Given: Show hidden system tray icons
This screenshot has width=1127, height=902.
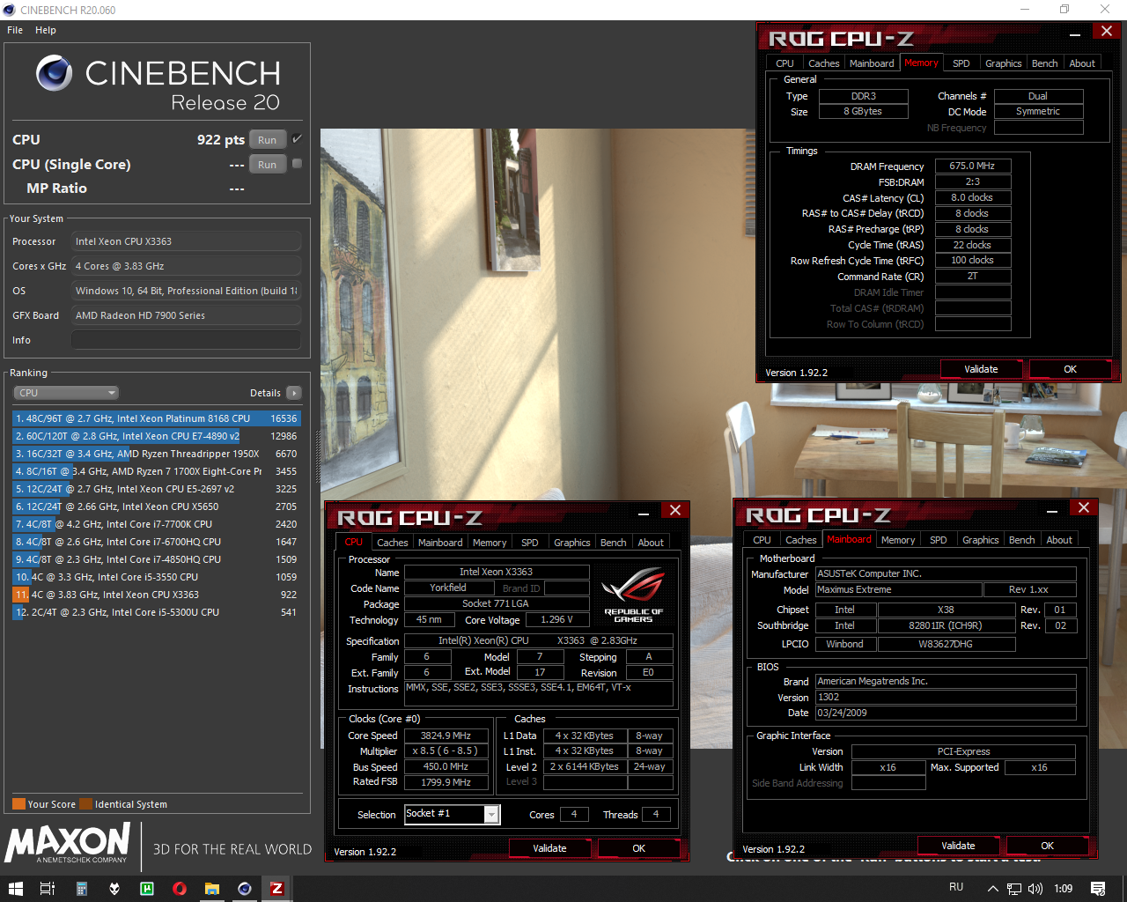Looking at the screenshot, I should click(992, 888).
